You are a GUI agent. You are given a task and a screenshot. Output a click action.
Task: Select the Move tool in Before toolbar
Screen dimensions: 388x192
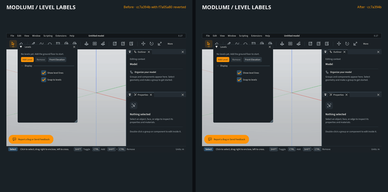(143, 44)
